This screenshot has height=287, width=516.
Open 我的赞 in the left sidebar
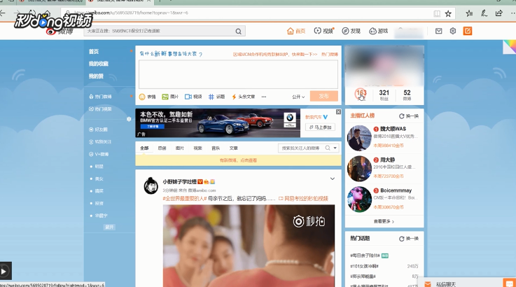click(x=96, y=76)
